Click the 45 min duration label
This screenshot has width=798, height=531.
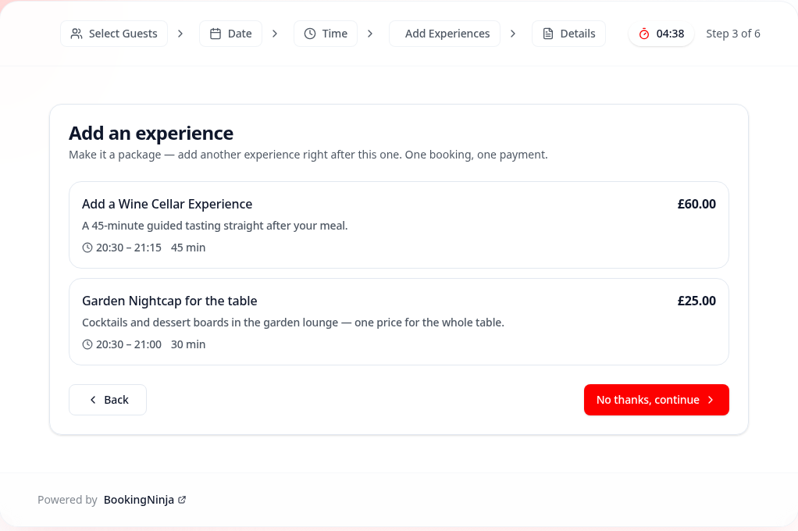[188, 248]
